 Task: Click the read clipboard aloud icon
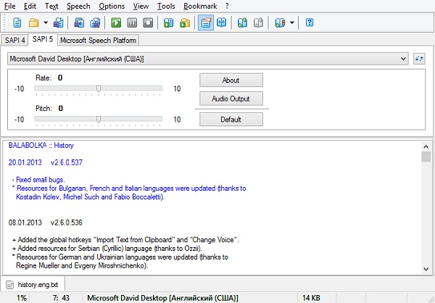click(169, 22)
